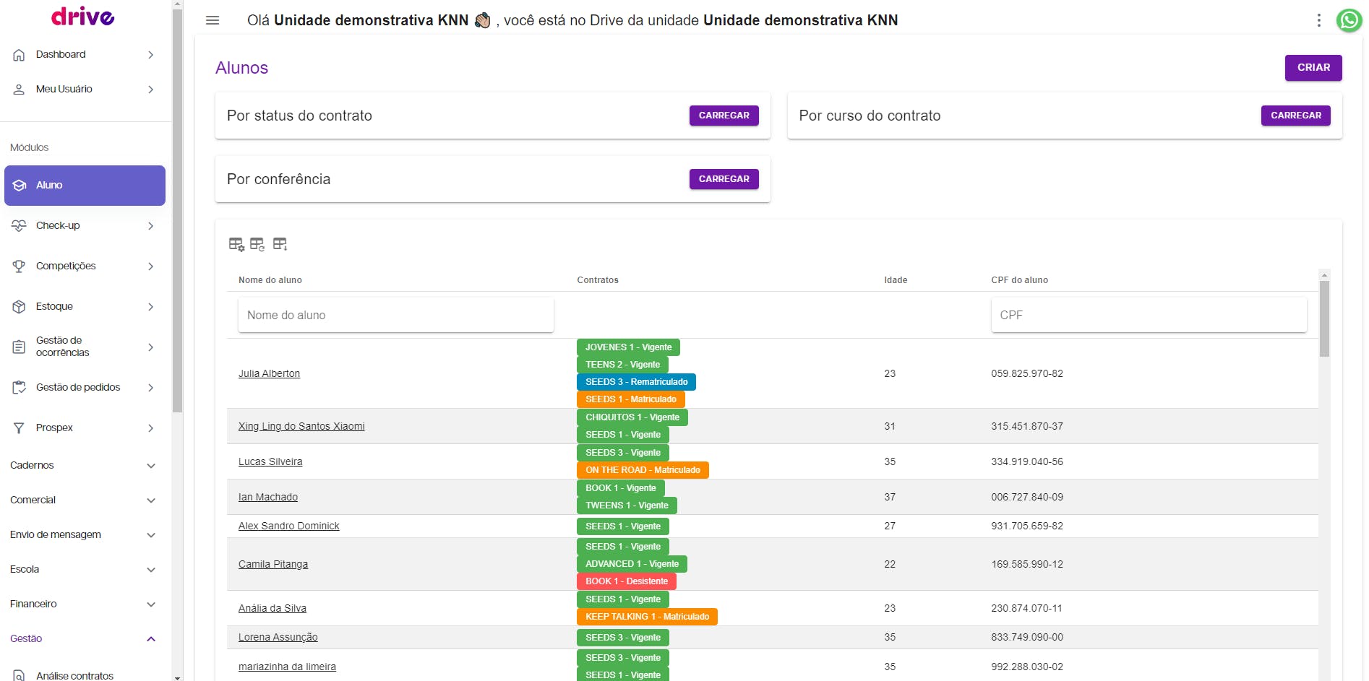The height and width of the screenshot is (681, 1369).
Task: Open student Ian Machado
Action: 268,498
